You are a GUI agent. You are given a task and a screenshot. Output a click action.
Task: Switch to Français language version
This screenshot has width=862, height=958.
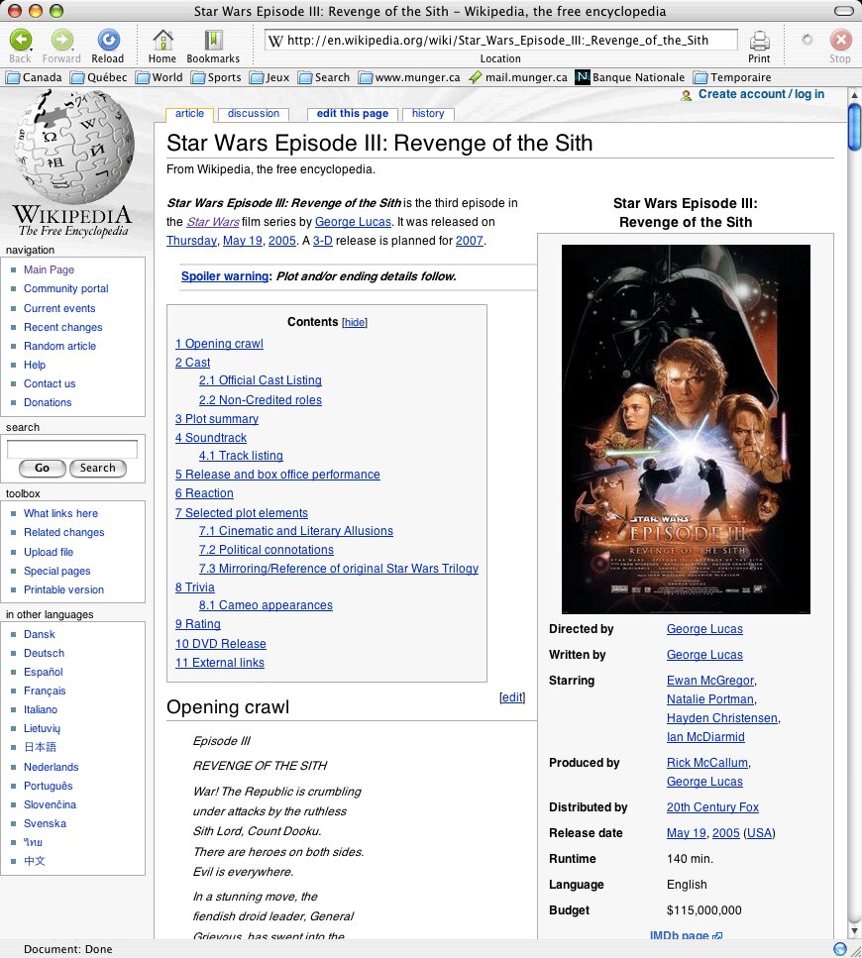[x=45, y=691]
